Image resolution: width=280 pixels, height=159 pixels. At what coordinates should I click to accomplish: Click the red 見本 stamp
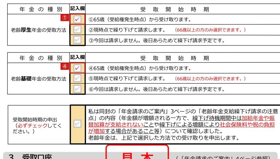click(137, 152)
